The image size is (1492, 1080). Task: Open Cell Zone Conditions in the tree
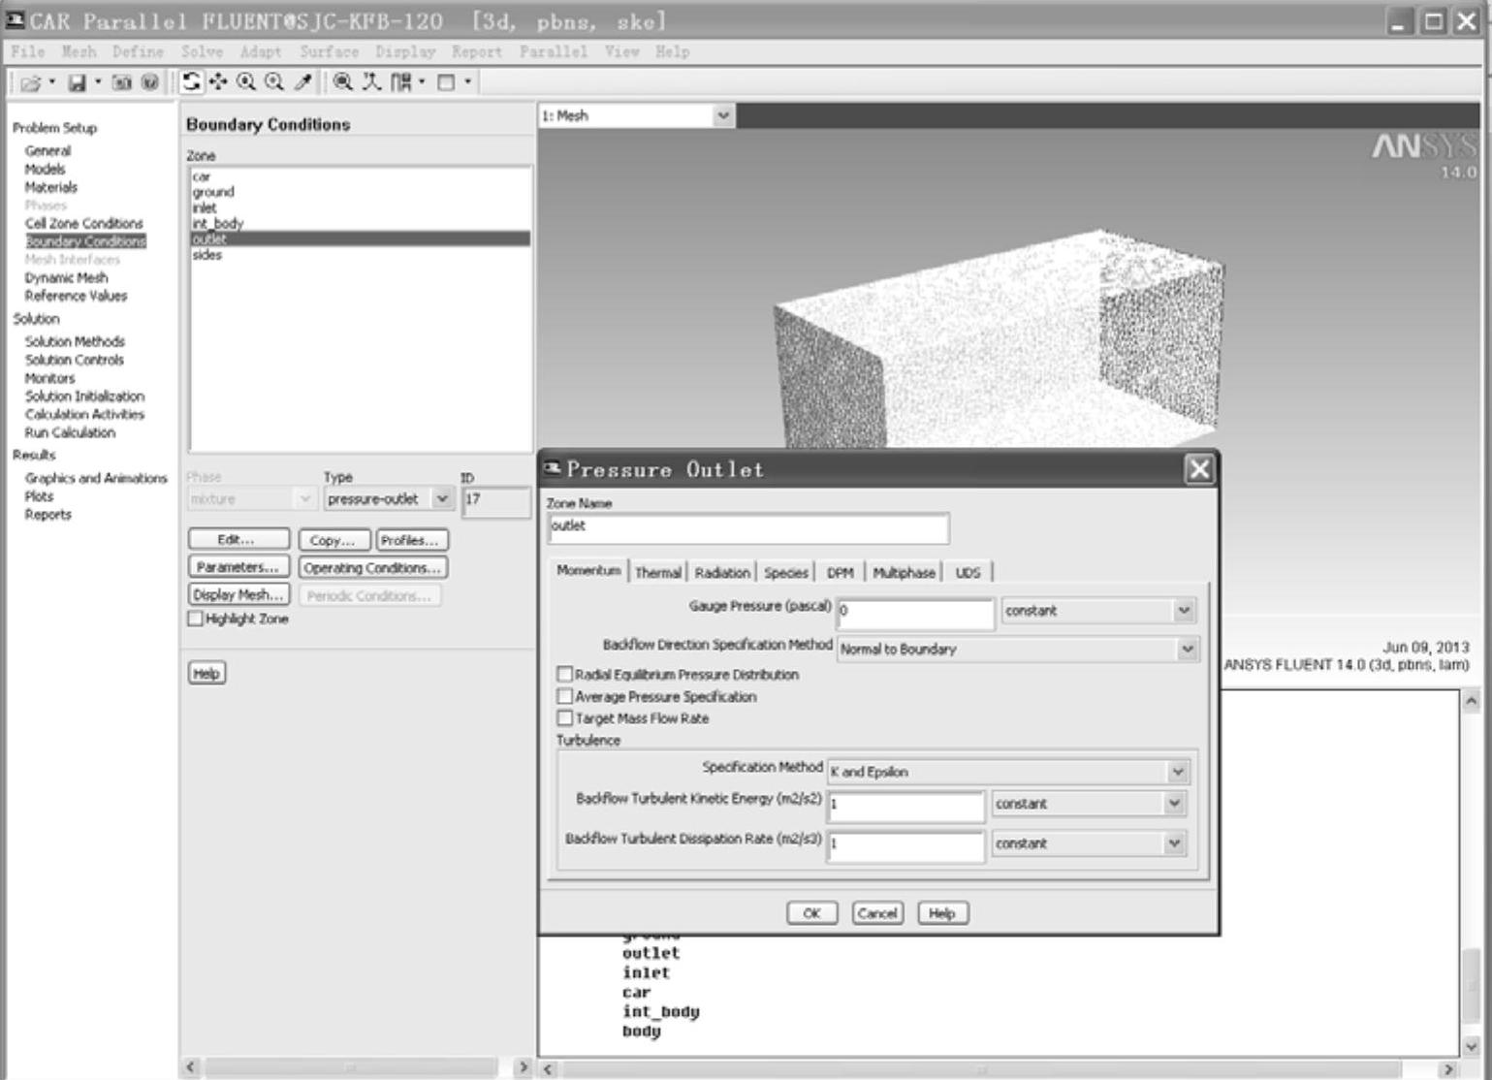[x=83, y=223]
